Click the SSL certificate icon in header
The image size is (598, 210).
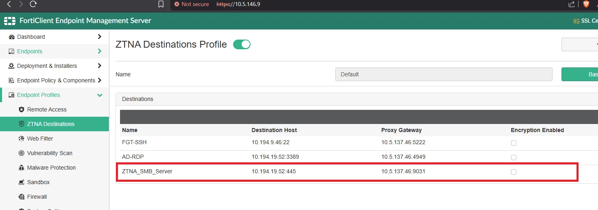point(576,21)
